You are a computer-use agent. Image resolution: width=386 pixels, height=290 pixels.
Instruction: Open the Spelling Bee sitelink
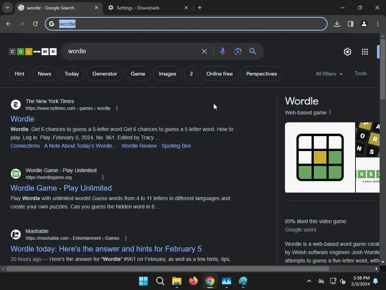point(176,146)
